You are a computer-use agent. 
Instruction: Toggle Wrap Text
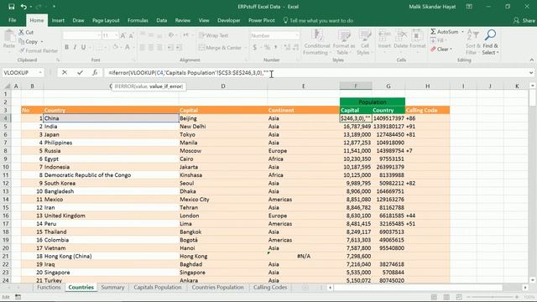[213, 35]
